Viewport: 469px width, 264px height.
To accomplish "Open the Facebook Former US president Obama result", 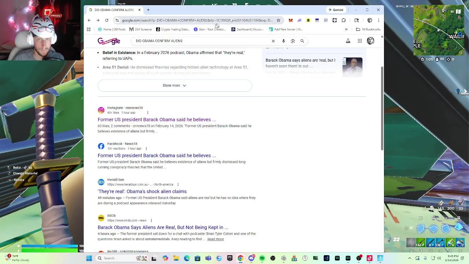I will click(157, 155).
